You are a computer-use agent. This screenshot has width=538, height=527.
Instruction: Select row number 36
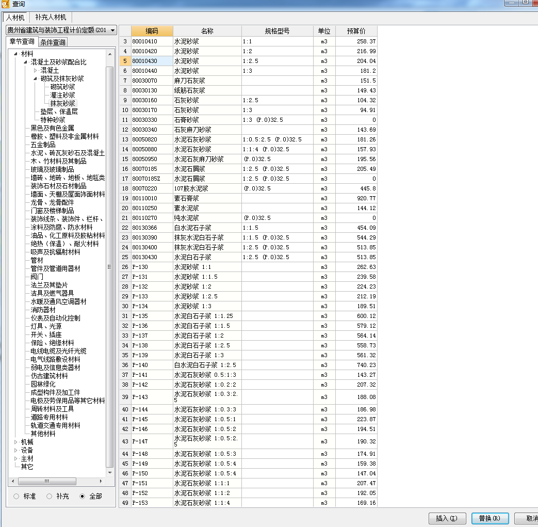pyautogui.click(x=125, y=365)
